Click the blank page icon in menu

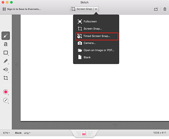click(80, 57)
